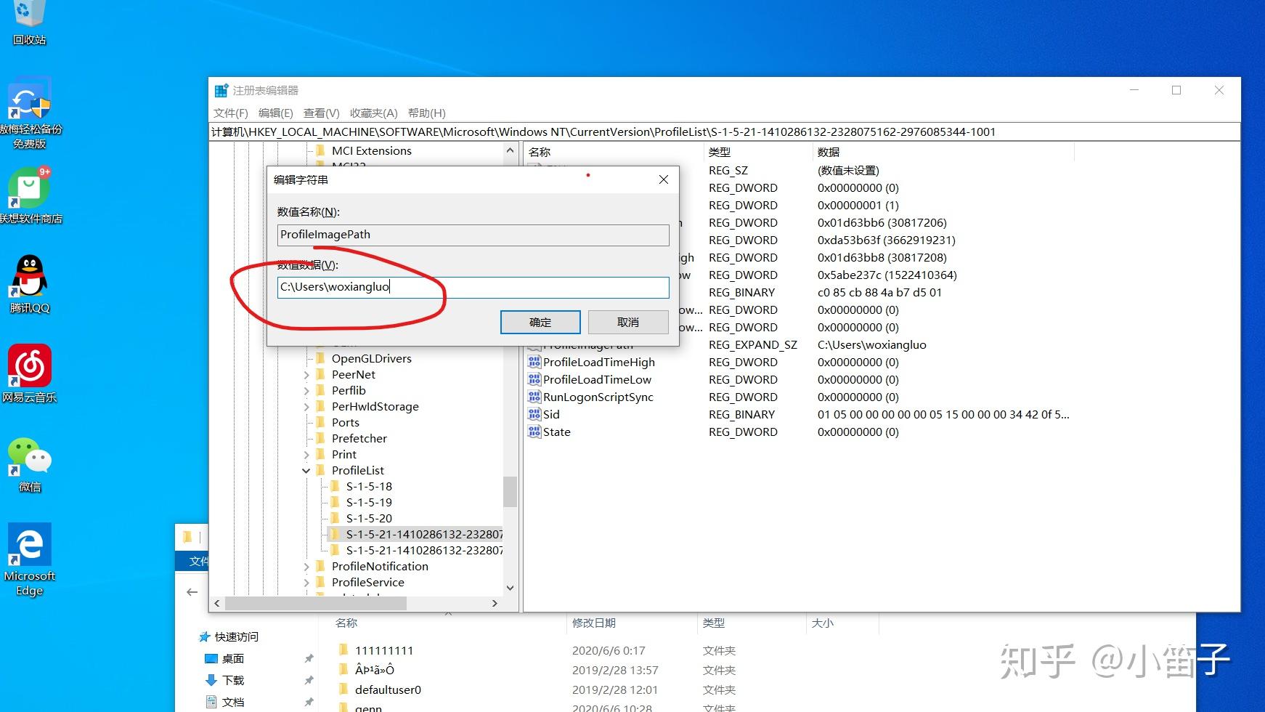This screenshot has height=712, width=1265.
Task: Select the first S-1-5-21-1410286132 key
Action: coord(424,534)
